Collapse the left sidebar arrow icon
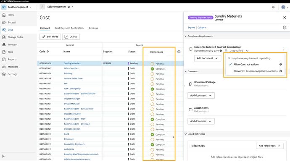The image size is (290, 162). (4, 156)
